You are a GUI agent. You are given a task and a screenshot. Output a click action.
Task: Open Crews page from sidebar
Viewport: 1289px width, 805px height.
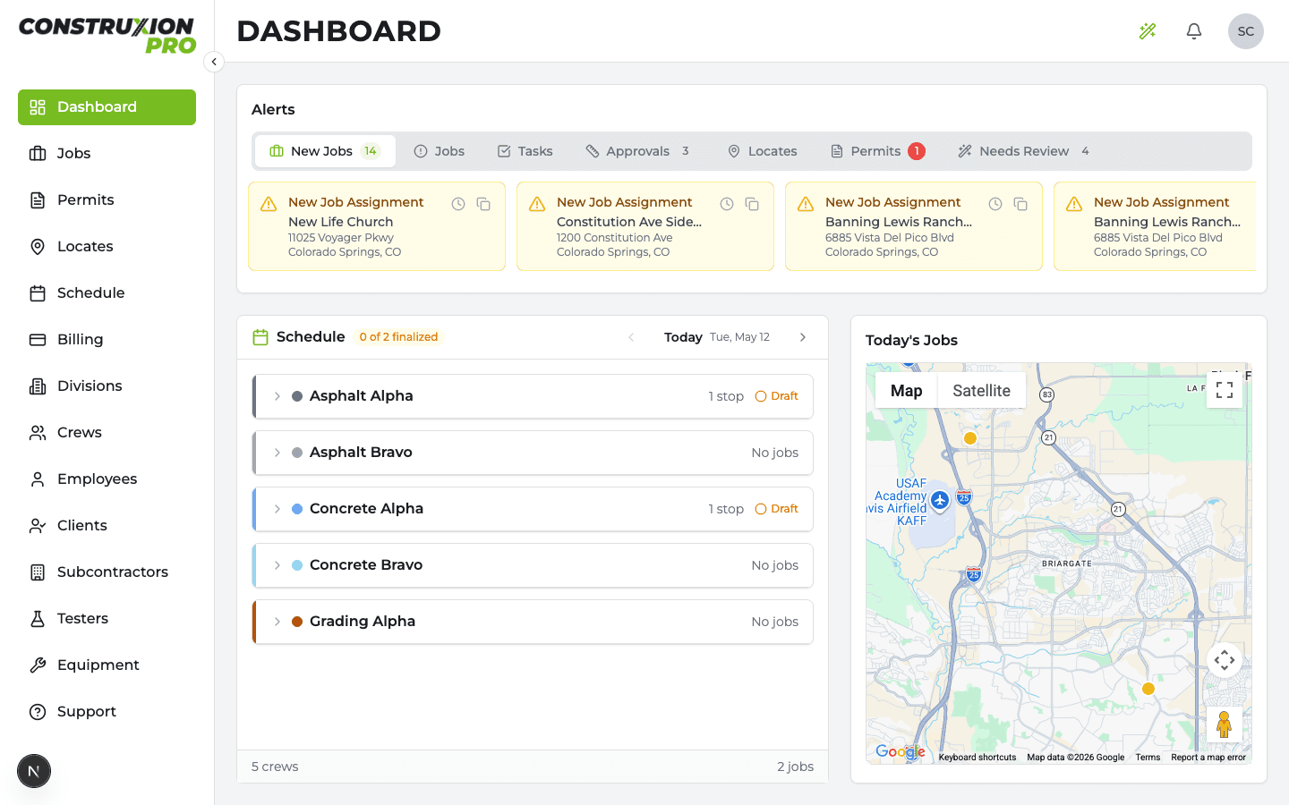click(x=107, y=433)
